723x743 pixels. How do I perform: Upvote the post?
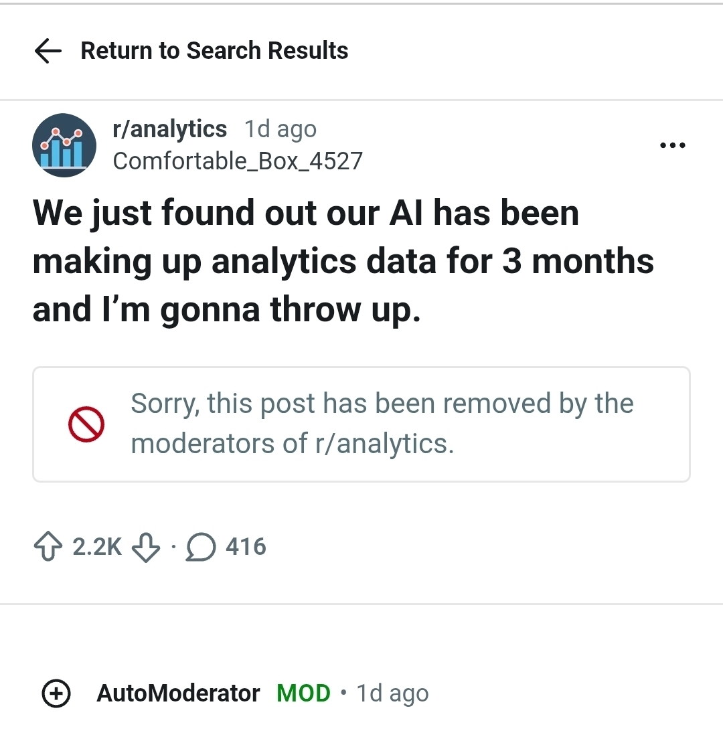pos(46,548)
